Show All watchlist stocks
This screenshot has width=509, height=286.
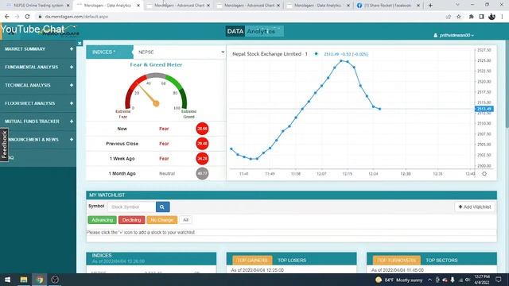[x=185, y=220]
